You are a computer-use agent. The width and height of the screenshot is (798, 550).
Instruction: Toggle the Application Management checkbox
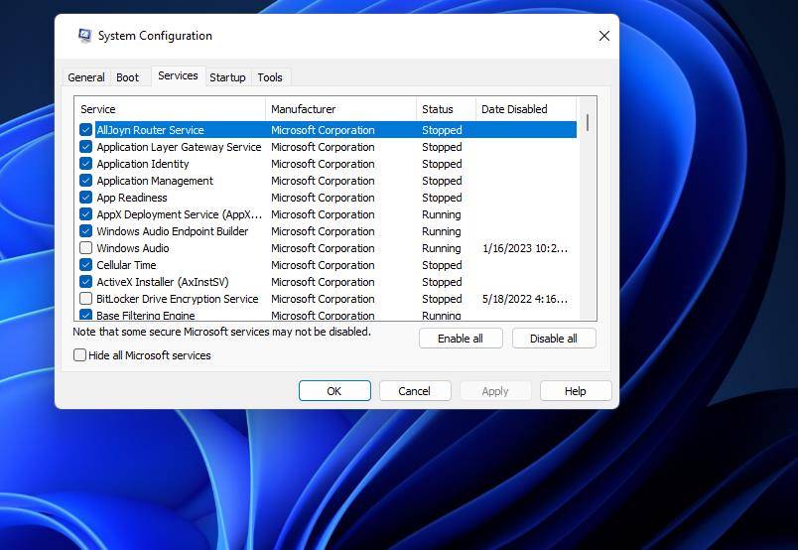click(x=86, y=181)
